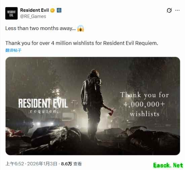185x170 pixels.
Task: Click the 2026年1月3日 post date
Action: click(42, 164)
